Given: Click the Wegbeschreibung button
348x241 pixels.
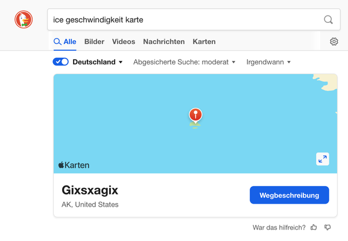Looking at the screenshot, I should 289,195.
